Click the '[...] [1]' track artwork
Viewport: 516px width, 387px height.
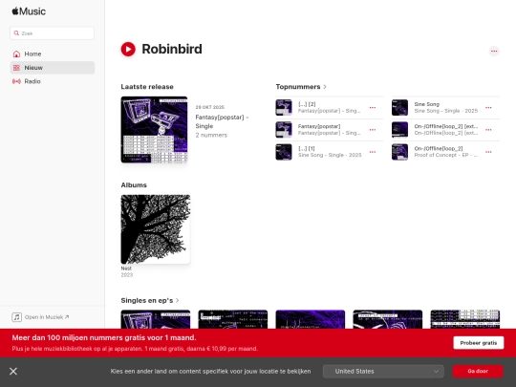coord(284,152)
